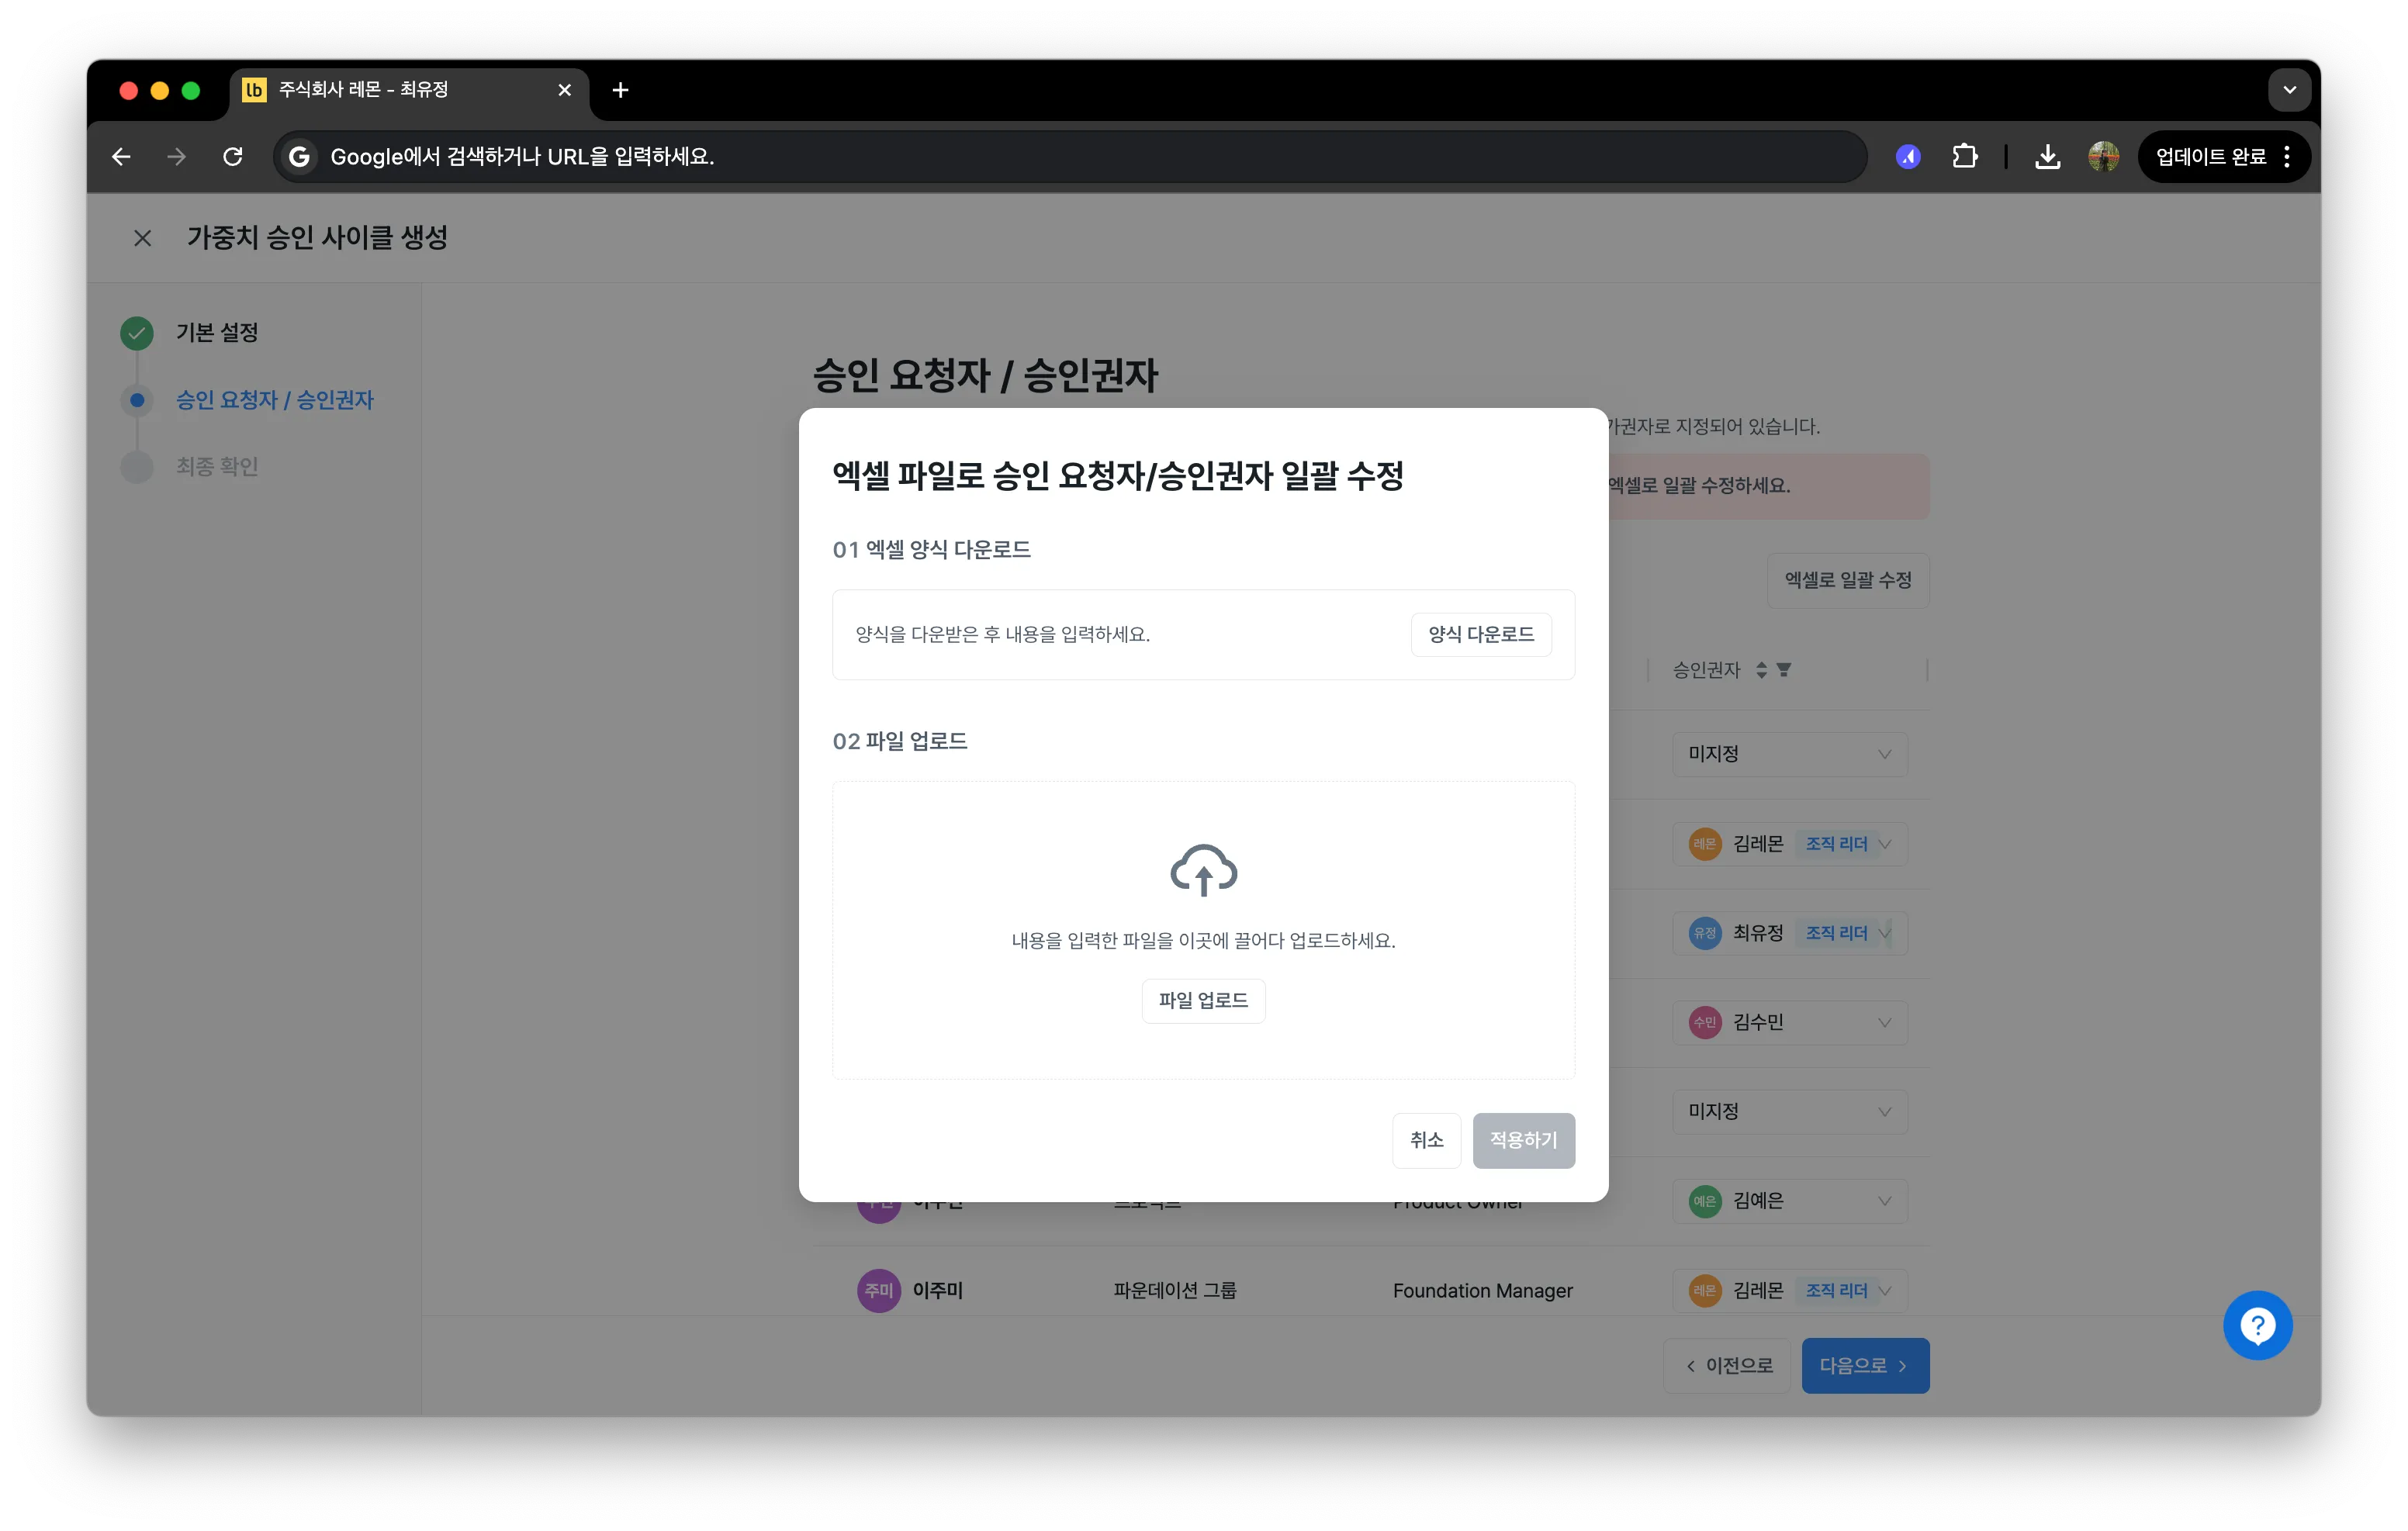Select the 최종 확인 step
This screenshot has height=1531, width=2408.
click(217, 467)
